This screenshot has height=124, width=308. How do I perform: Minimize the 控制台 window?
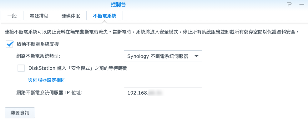click(x=301, y=4)
